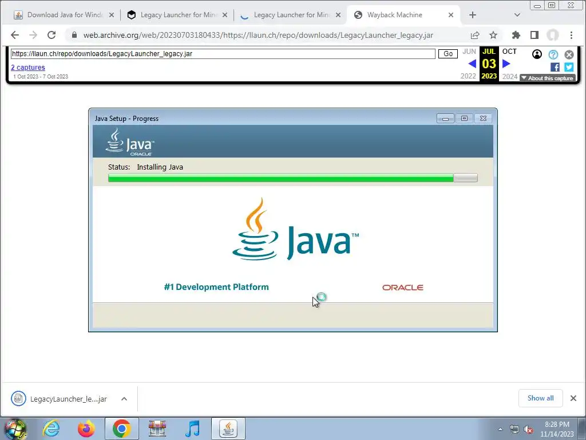Bookmark this page with the star
The image size is (586, 440).
[493, 35]
